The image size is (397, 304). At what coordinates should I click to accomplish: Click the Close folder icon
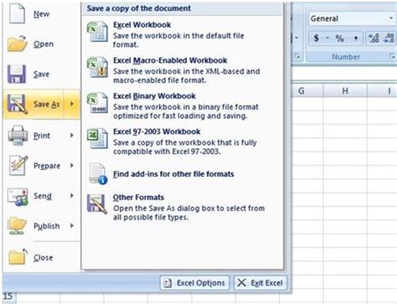point(18,256)
